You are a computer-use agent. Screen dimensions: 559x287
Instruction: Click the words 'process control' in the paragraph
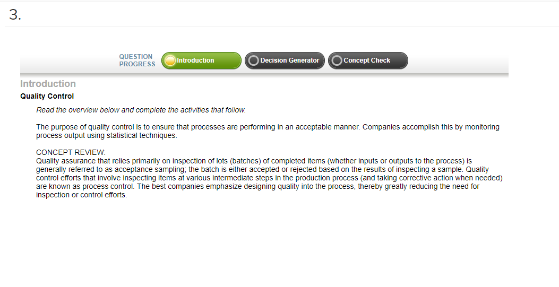(108, 187)
